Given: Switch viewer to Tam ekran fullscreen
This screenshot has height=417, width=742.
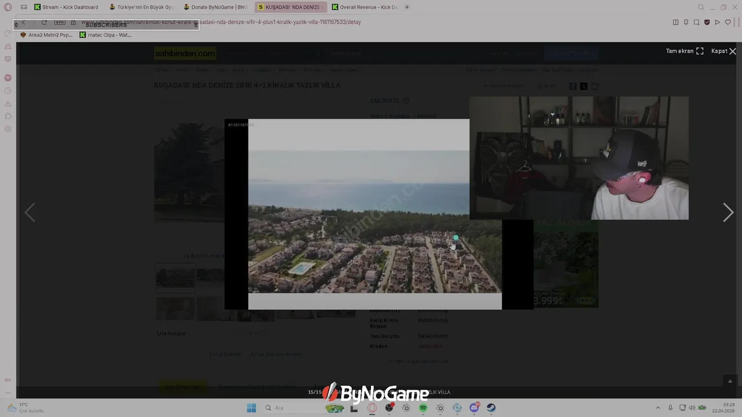Looking at the screenshot, I should 685,51.
